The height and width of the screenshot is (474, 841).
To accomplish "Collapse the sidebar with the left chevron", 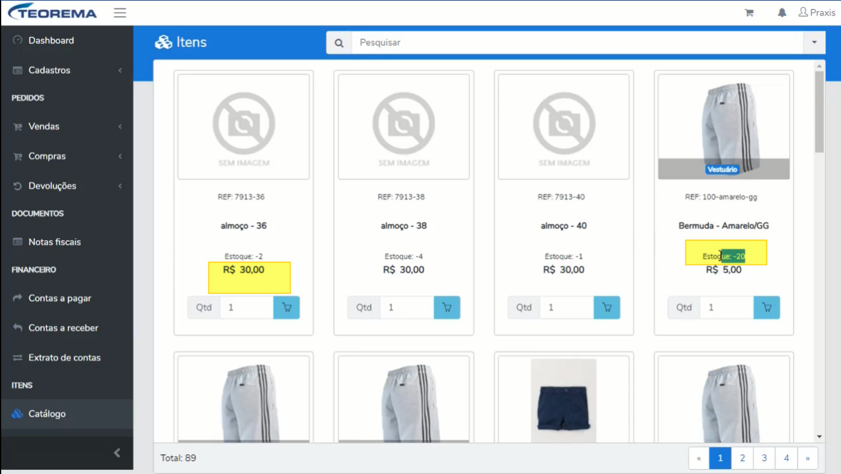I will (117, 453).
